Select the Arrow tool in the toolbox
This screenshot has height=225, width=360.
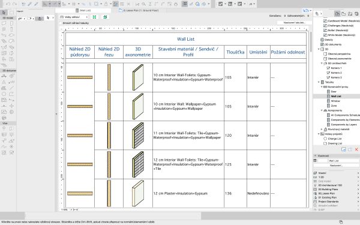4,13
